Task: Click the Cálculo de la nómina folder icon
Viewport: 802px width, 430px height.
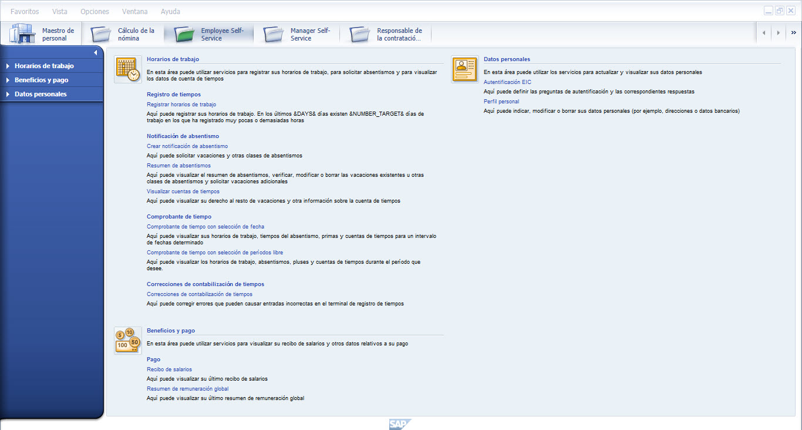Action: (x=100, y=33)
